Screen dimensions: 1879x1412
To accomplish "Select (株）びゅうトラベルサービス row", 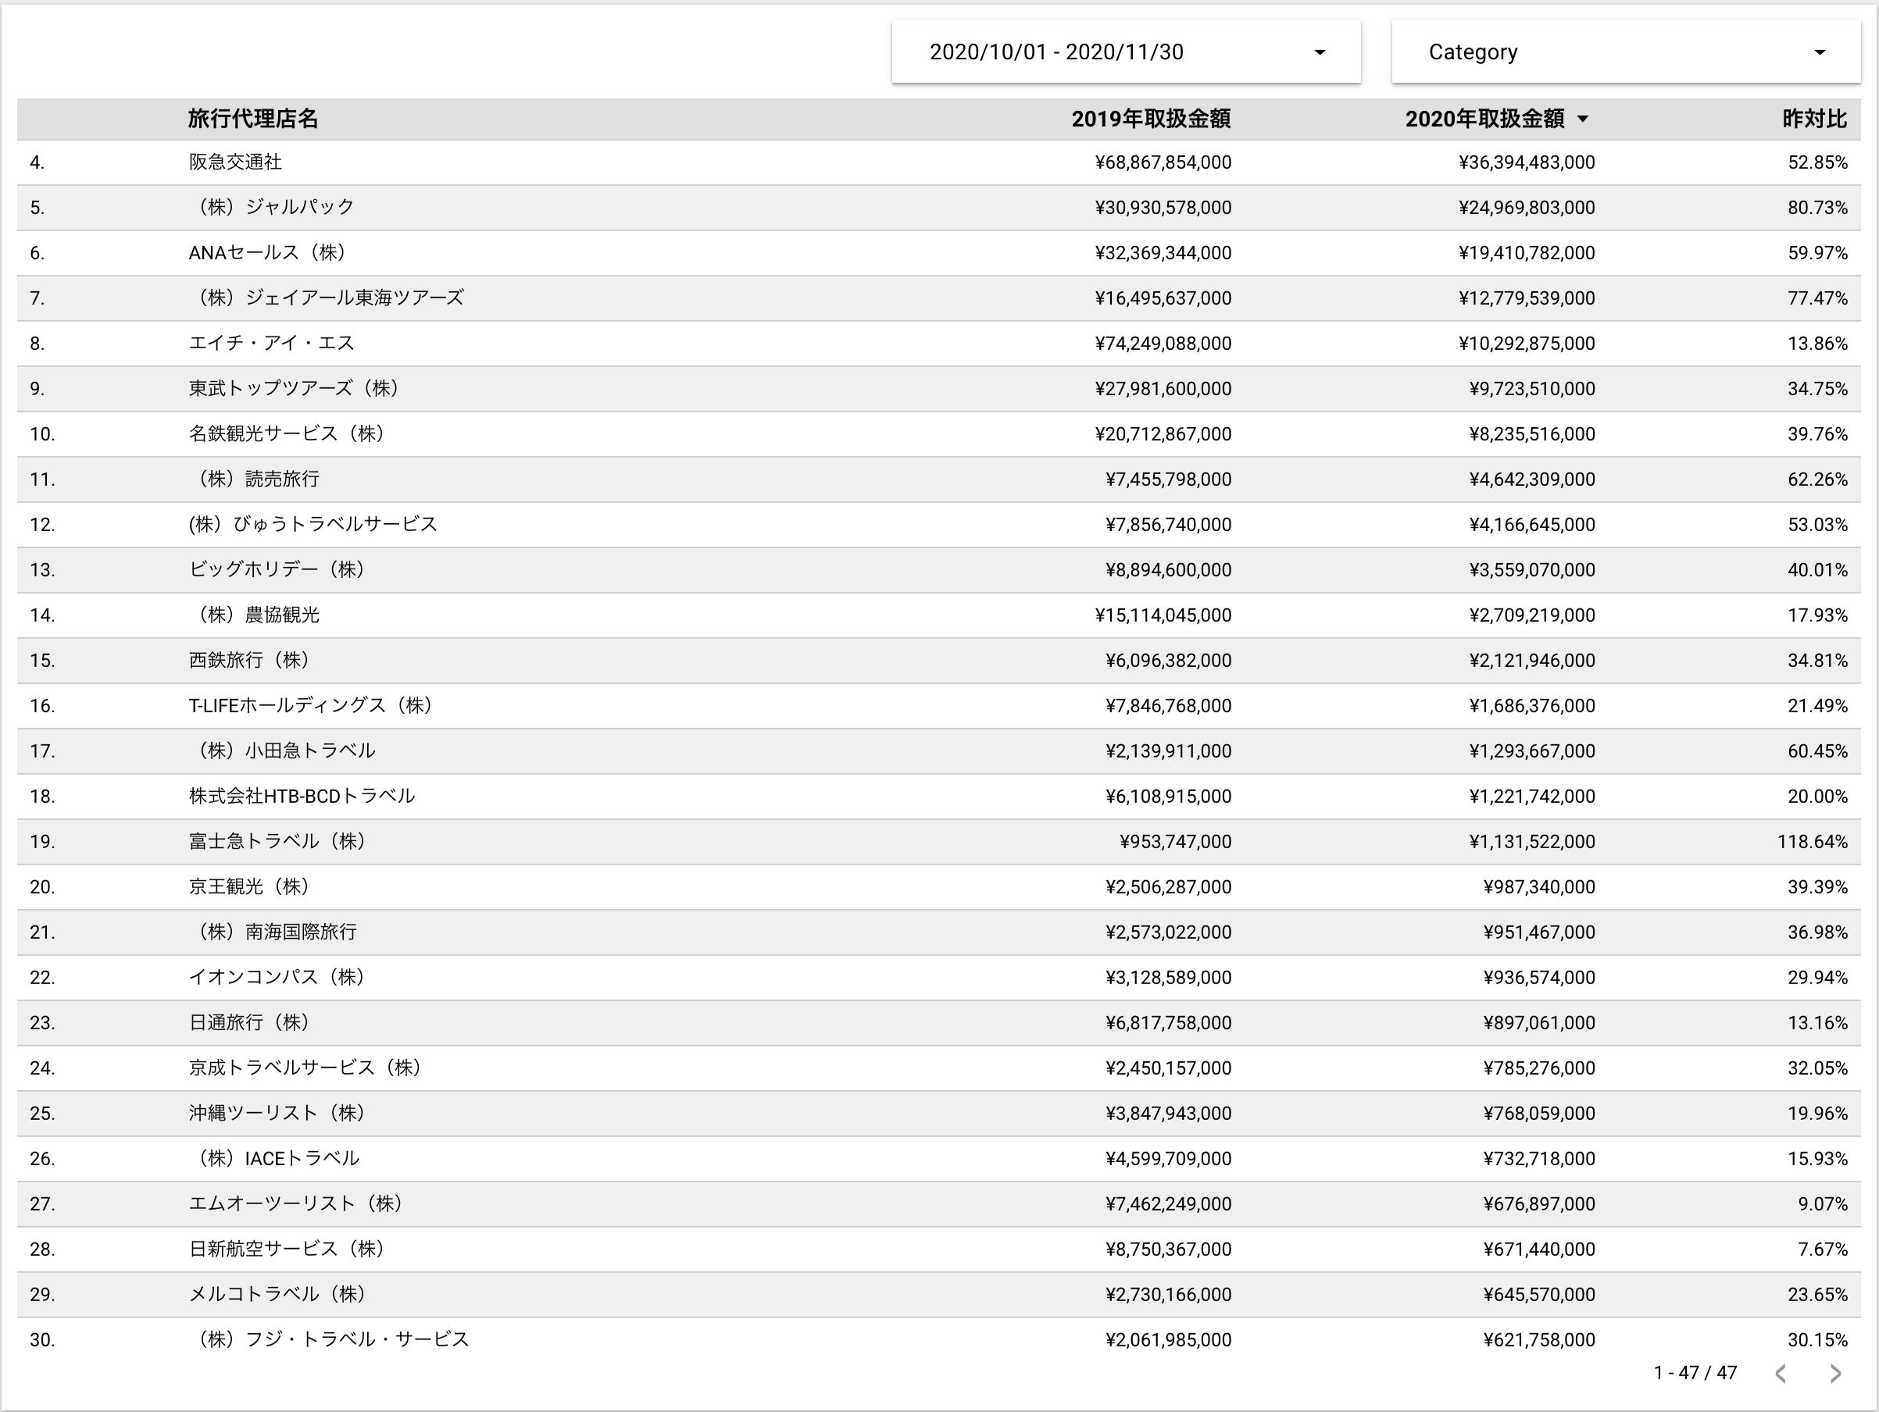I will (938, 525).
